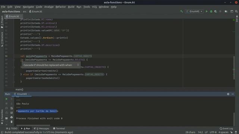The width and height of the screenshot is (239, 134).
Task: Open the Run menu
Action: point(79,7)
